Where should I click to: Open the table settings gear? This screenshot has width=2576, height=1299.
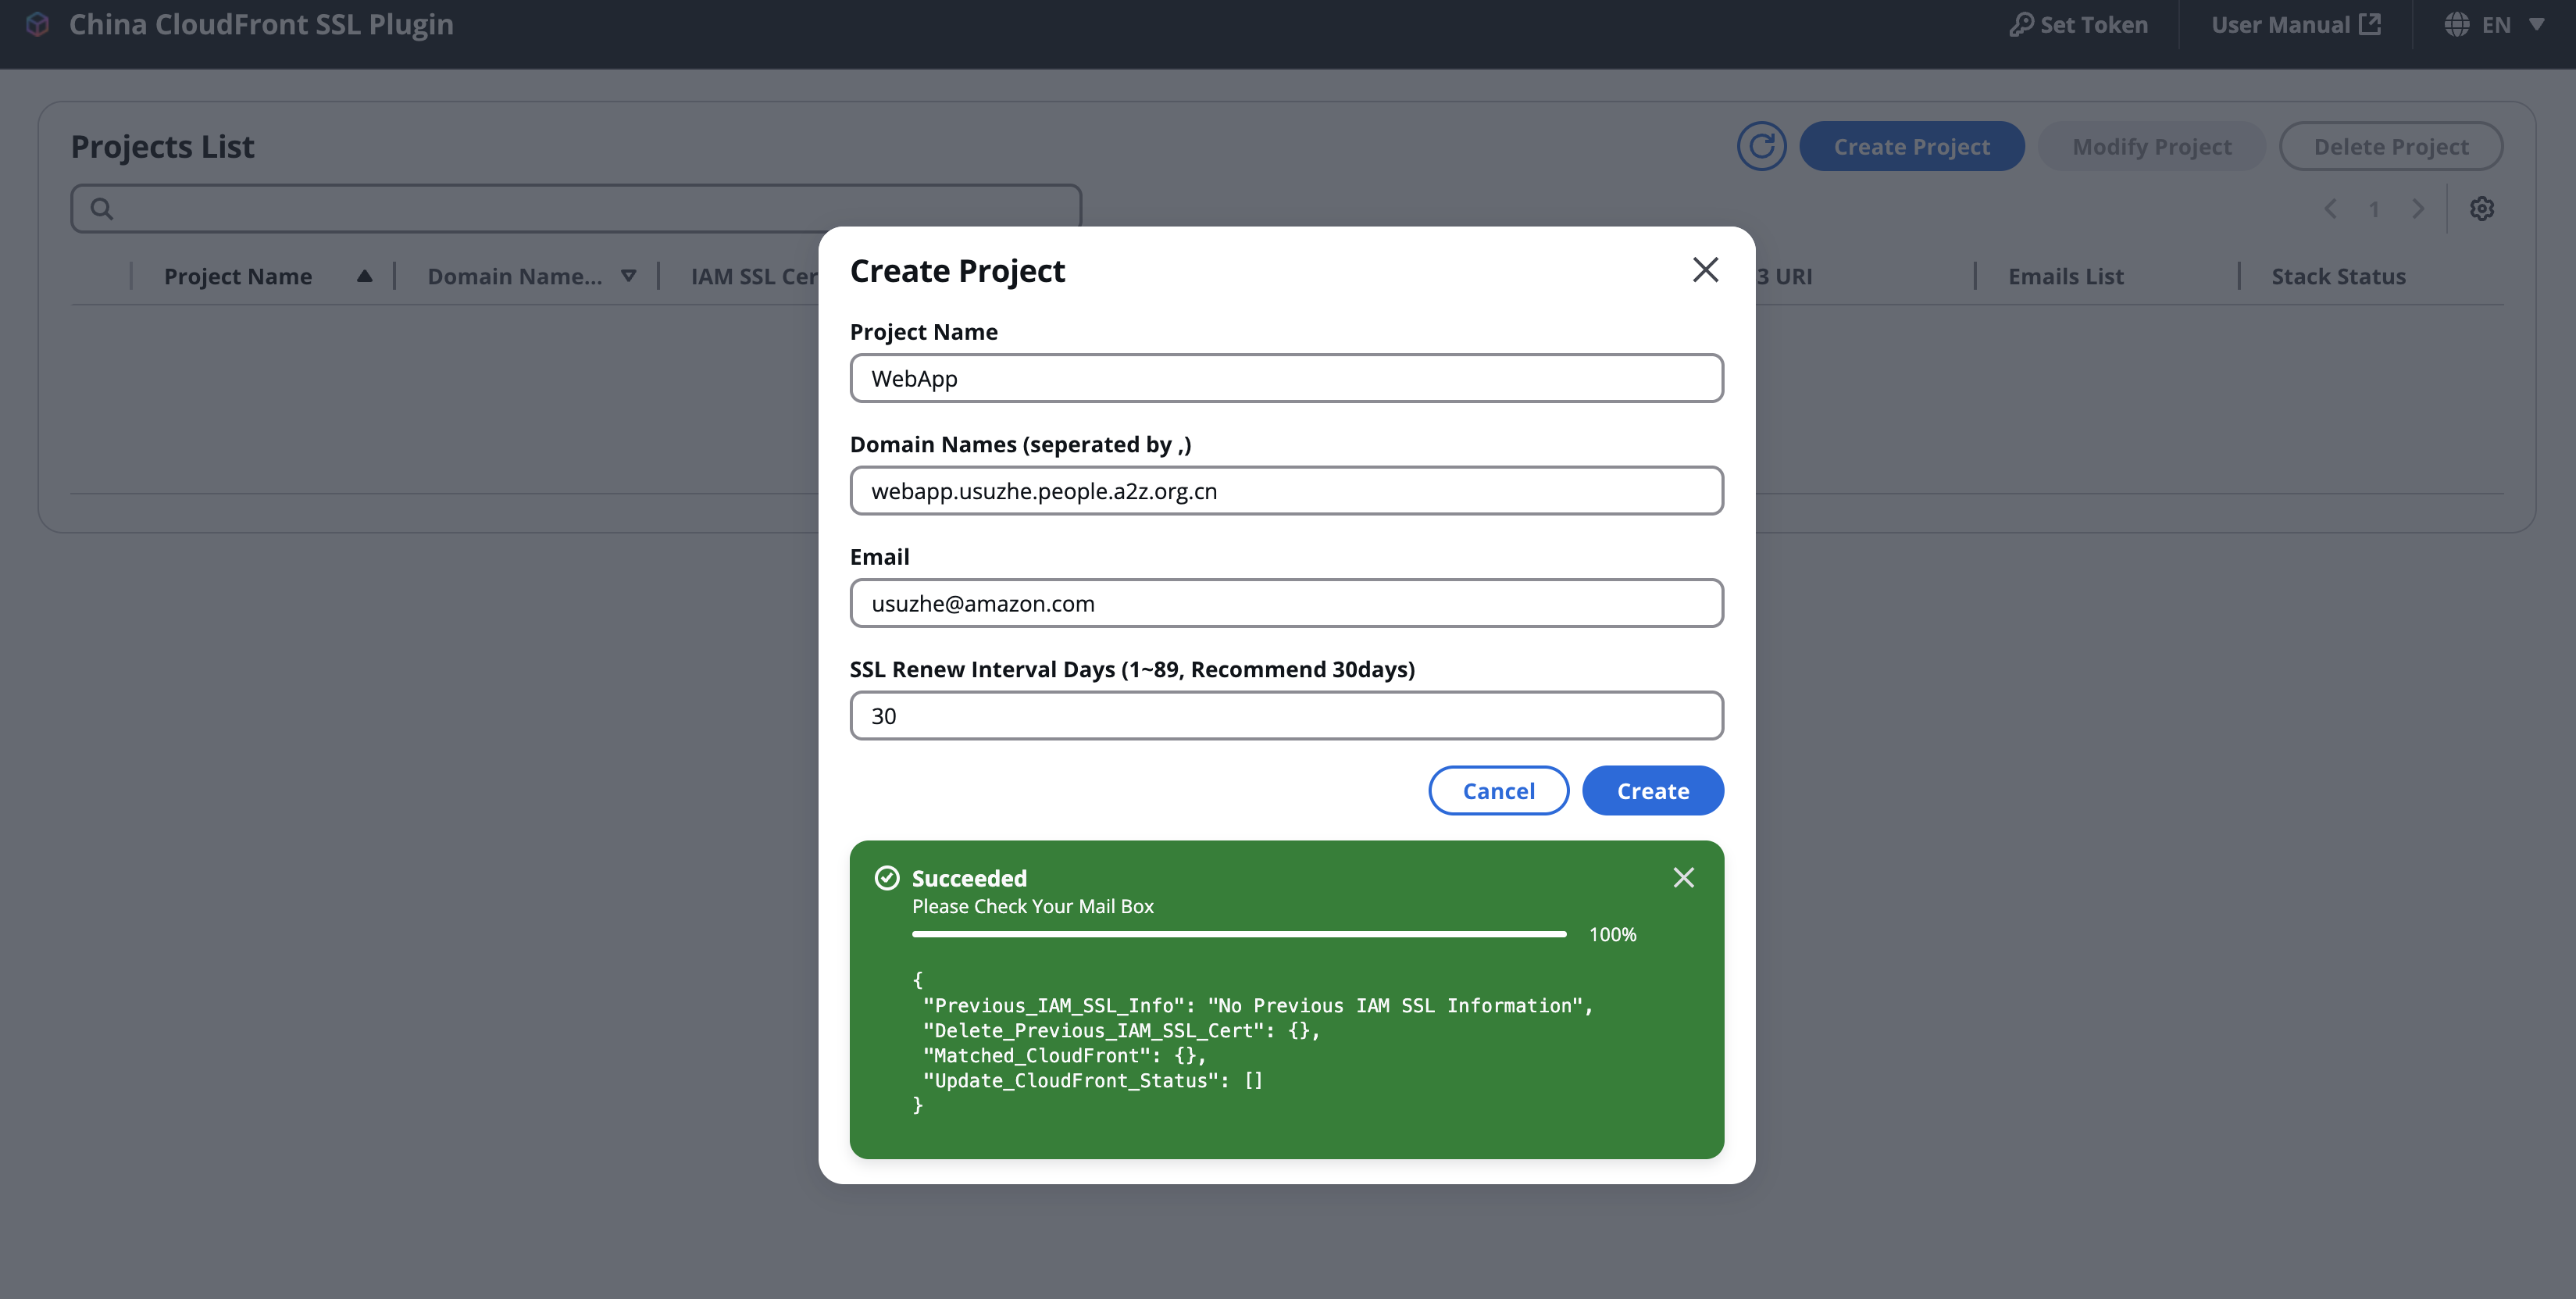coord(2481,209)
